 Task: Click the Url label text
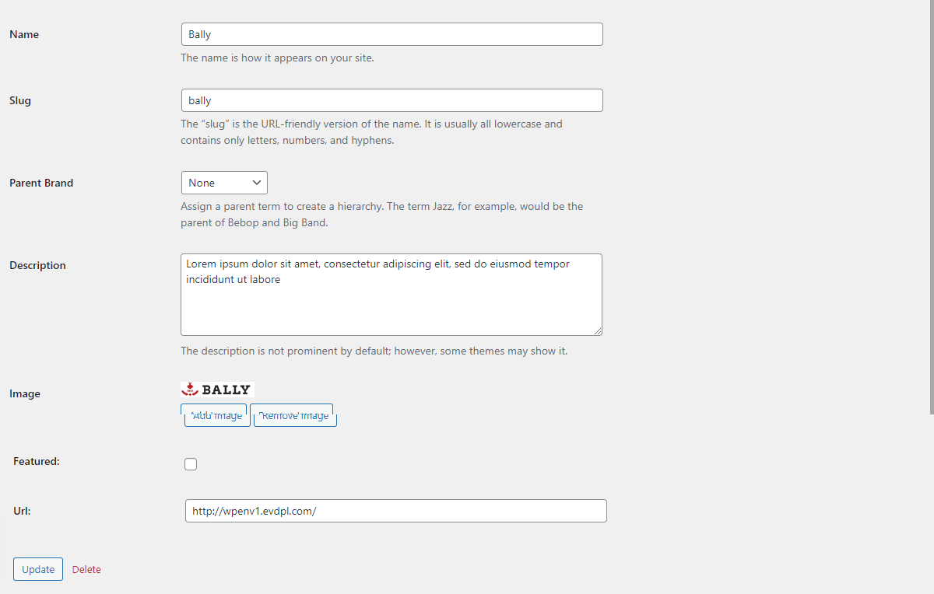coord(22,511)
